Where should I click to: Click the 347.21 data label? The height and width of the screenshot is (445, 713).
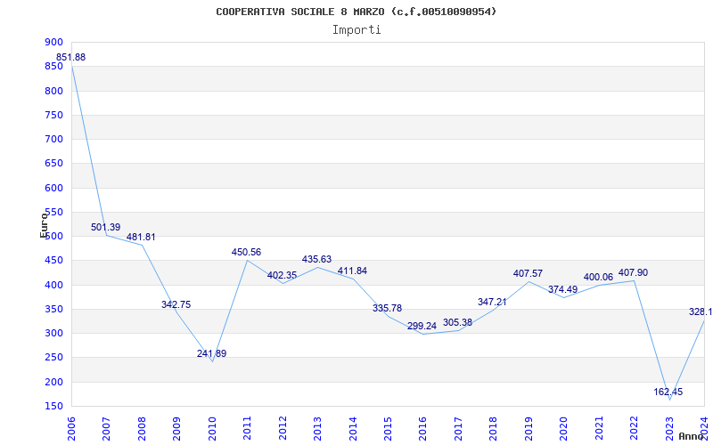(x=492, y=302)
